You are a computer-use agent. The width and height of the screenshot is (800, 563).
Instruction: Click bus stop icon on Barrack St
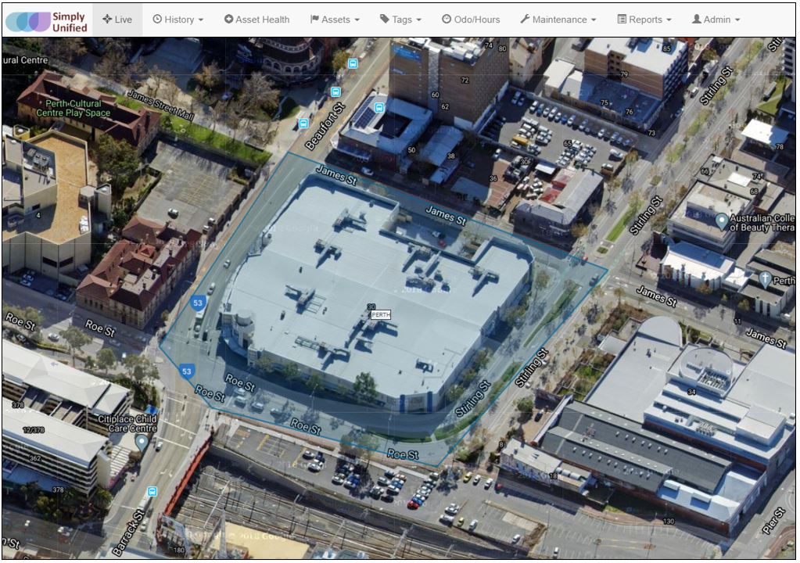pos(152,492)
